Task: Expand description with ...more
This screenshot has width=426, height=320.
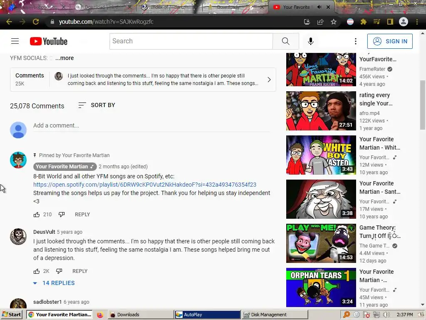Action: (64, 58)
